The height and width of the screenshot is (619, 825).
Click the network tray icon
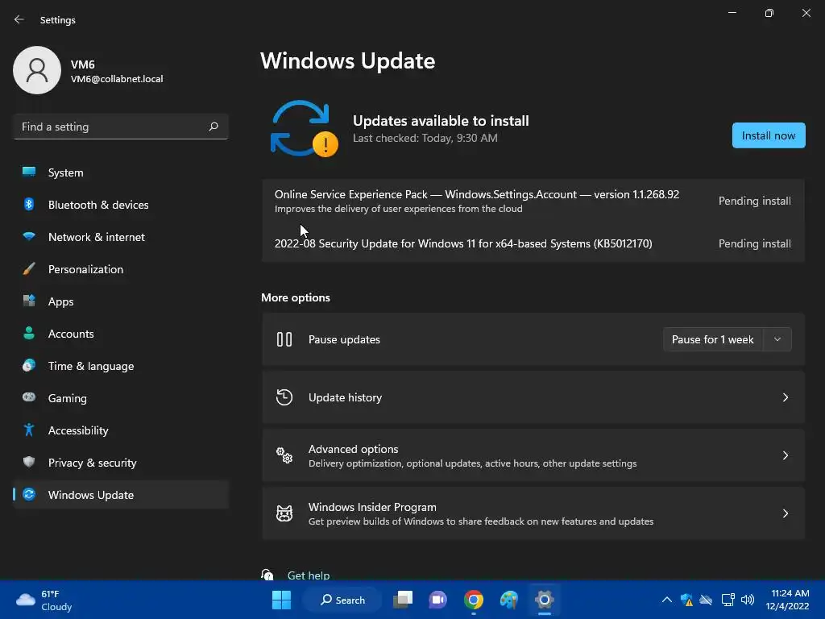point(728,600)
